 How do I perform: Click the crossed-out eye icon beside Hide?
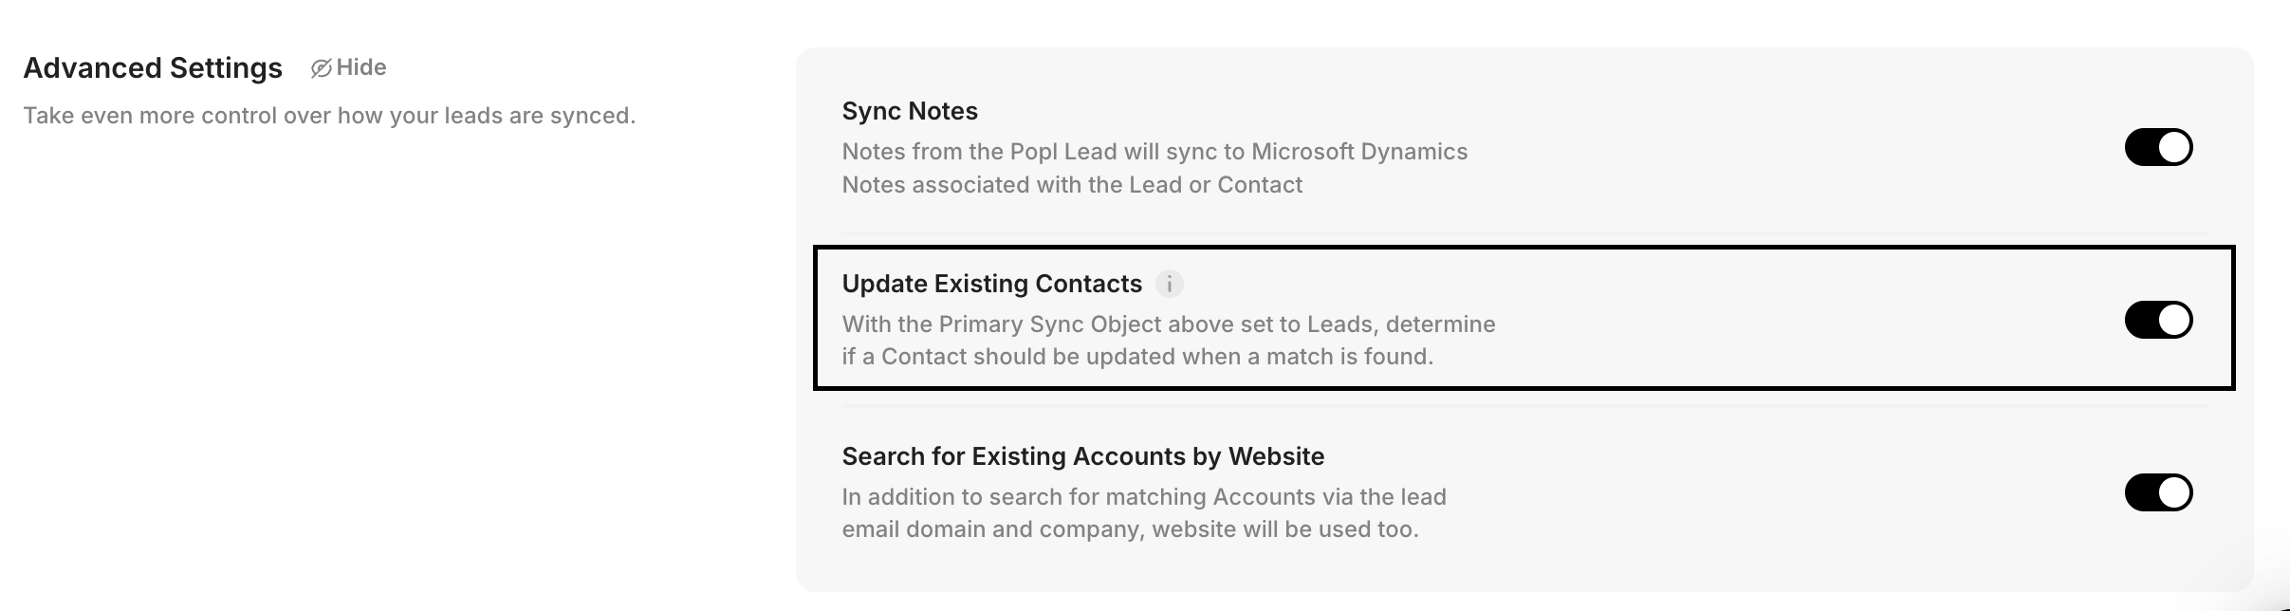click(321, 68)
